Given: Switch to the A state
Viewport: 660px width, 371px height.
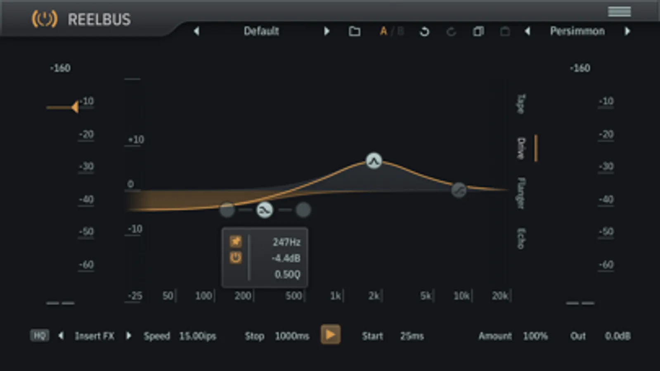Looking at the screenshot, I should tap(383, 31).
